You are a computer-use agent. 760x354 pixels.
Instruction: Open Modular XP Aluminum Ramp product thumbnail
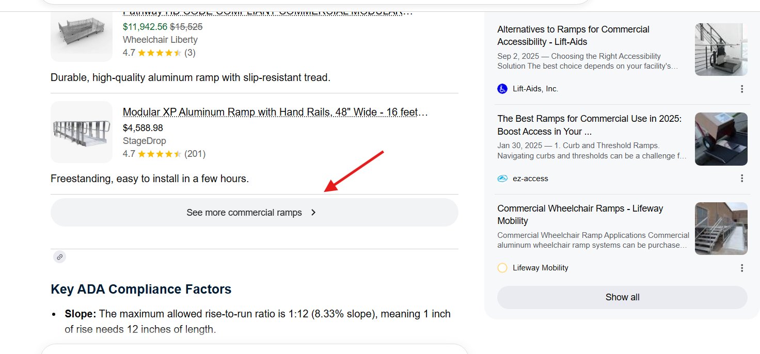point(82,132)
